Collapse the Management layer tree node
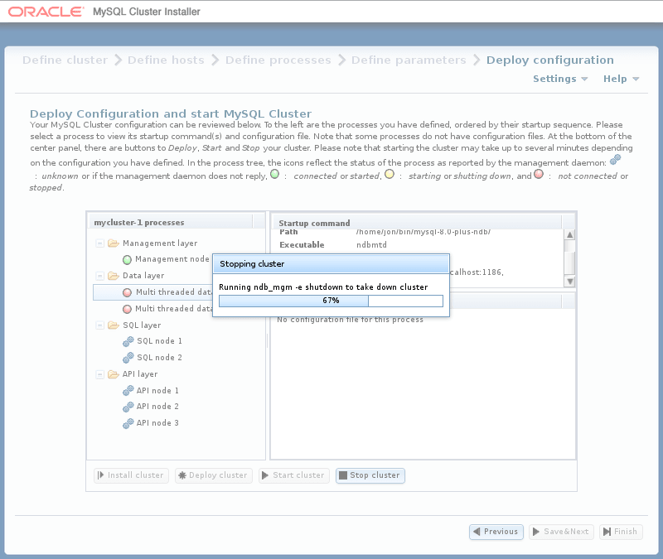Viewport: 663px width, 559px height. (99, 243)
